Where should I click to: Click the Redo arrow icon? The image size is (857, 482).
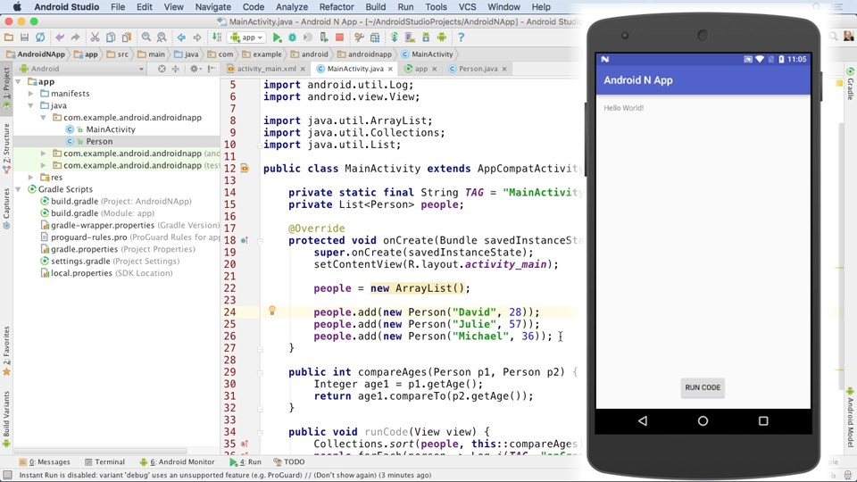(75, 37)
